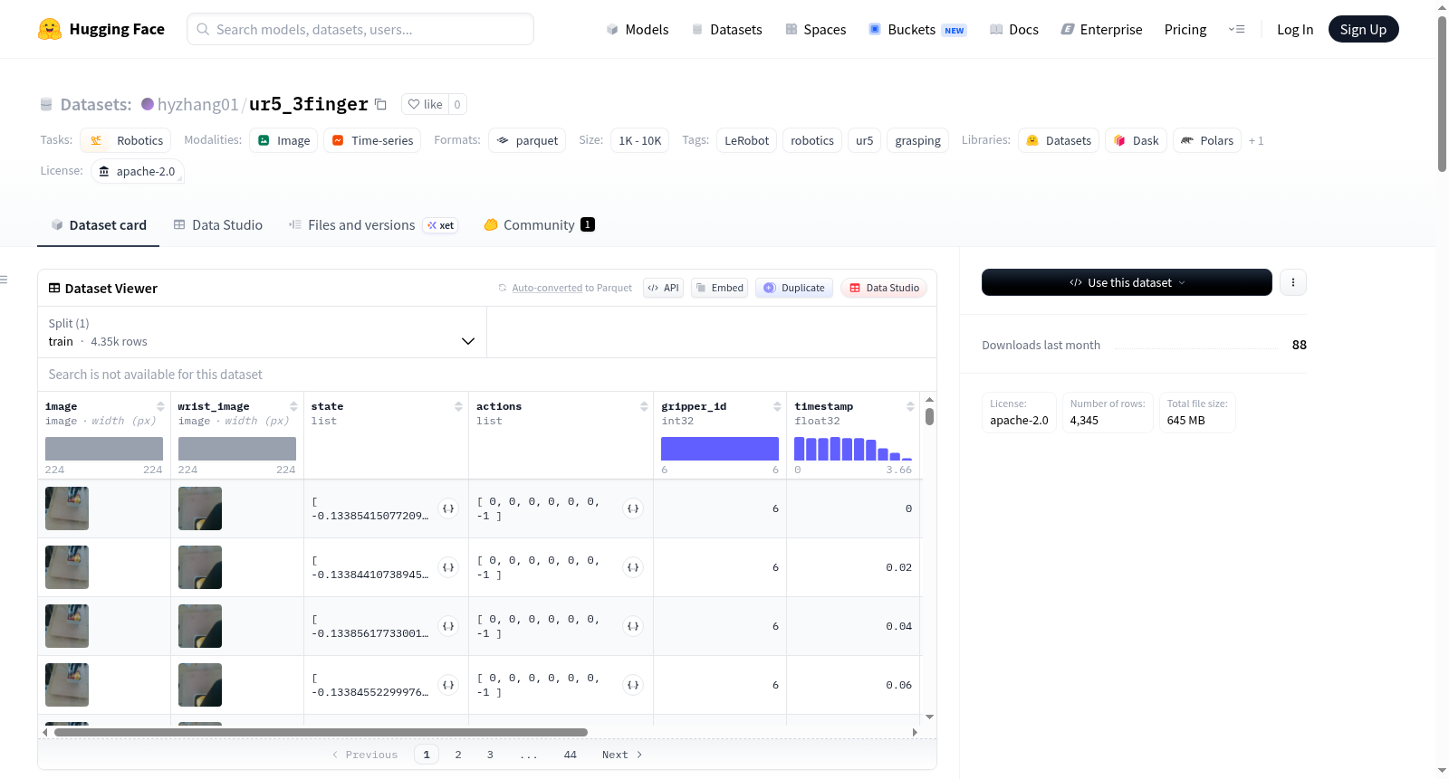Sort by the wrist_image column
This screenshot has height=779, width=1449.
(293, 406)
